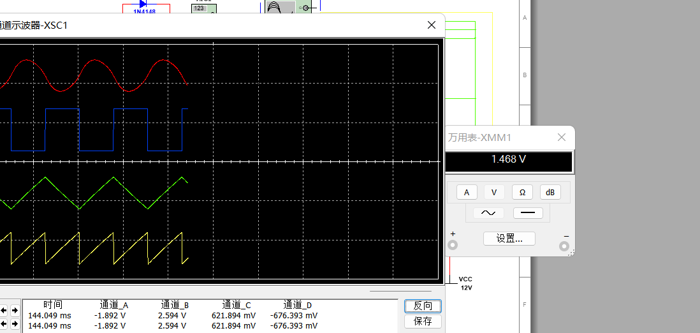
Task: Click the multimeter 1.468 V display
Action: 509,161
